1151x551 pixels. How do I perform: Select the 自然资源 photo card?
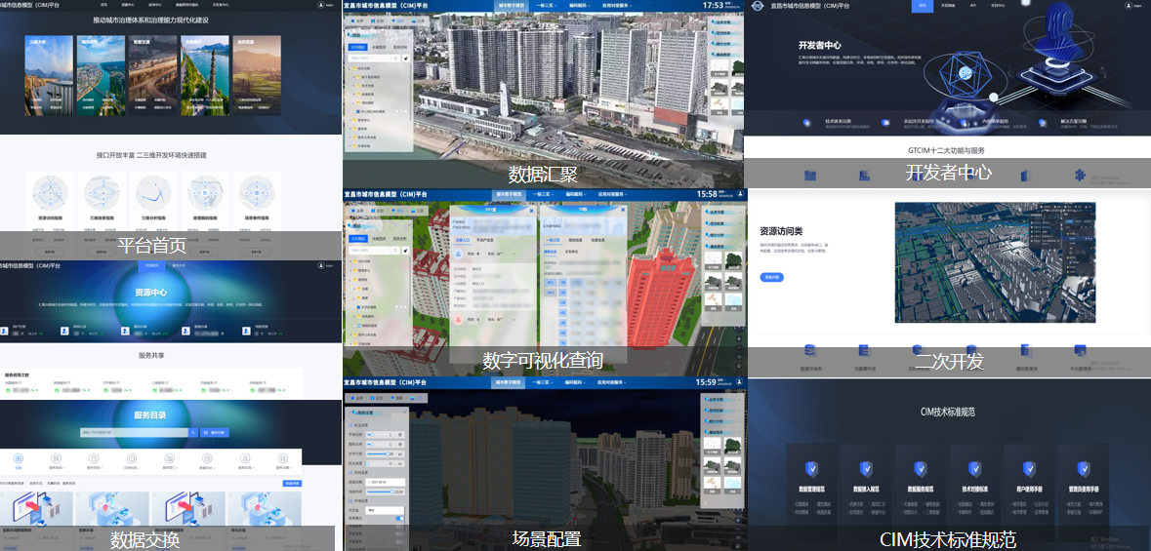click(257, 75)
